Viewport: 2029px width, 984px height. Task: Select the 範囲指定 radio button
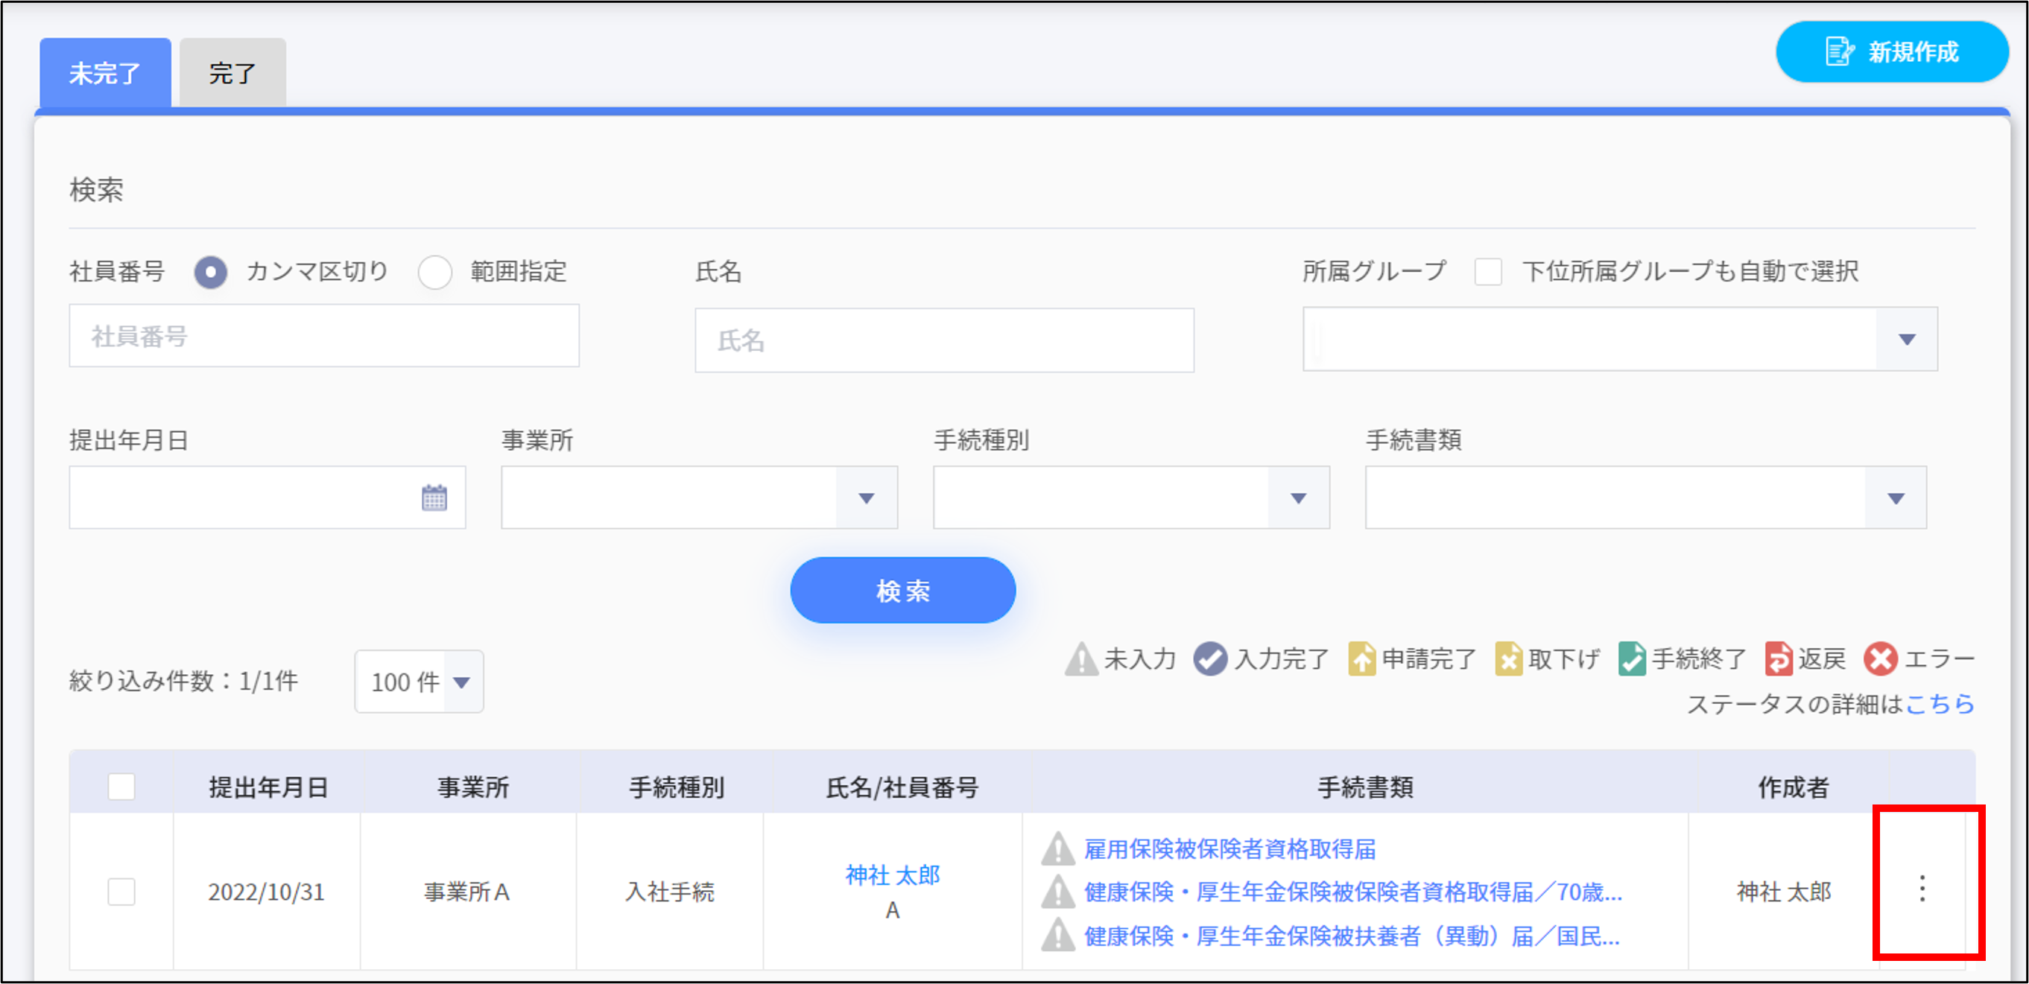click(x=435, y=273)
